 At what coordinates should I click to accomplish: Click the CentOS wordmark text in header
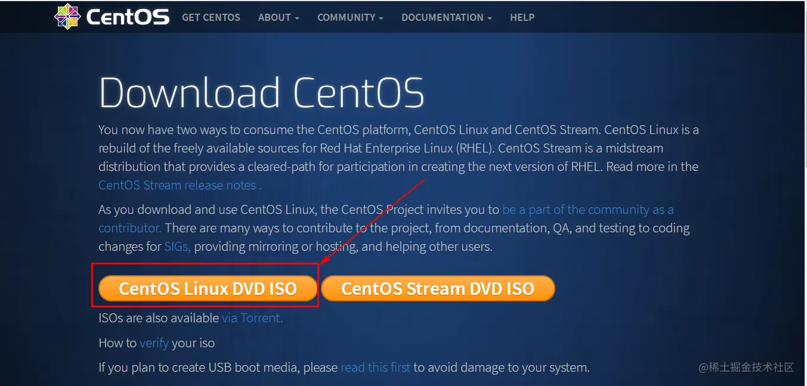(x=128, y=17)
